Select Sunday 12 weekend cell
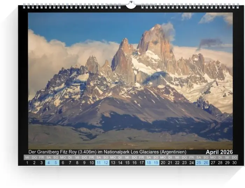This screenshot has width=245, height=188. pyautogui.click(x=106, y=163)
